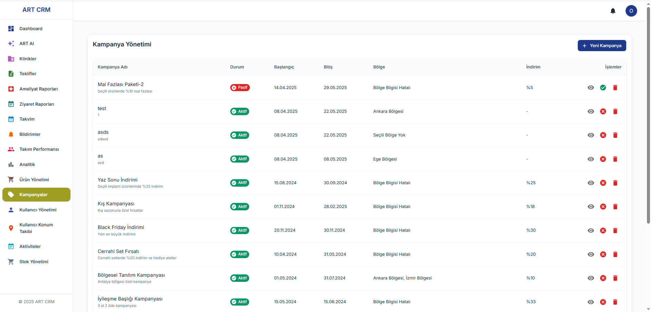This screenshot has height=312, width=651.
Task: Show Bölgesel Tanıtım Kampanyası details via eye
Action: pyautogui.click(x=591, y=278)
